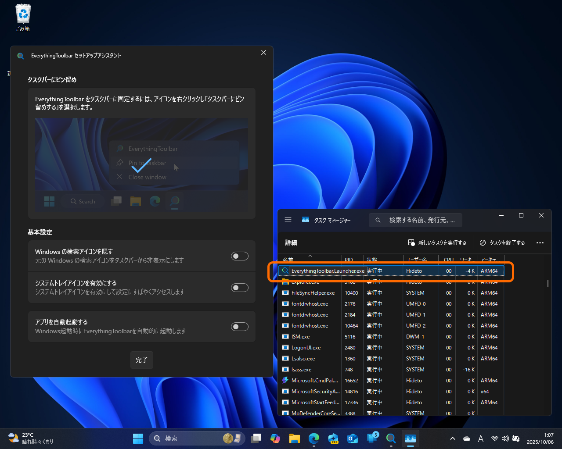Open Outlook from the taskbar
562x449 pixels.
[x=353, y=438]
